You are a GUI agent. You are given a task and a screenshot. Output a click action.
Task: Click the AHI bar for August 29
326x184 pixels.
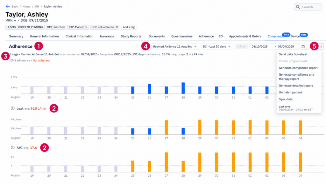click(200, 162)
